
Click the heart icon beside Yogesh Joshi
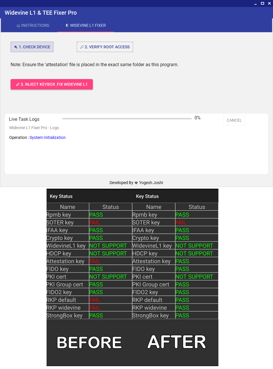click(x=136, y=183)
